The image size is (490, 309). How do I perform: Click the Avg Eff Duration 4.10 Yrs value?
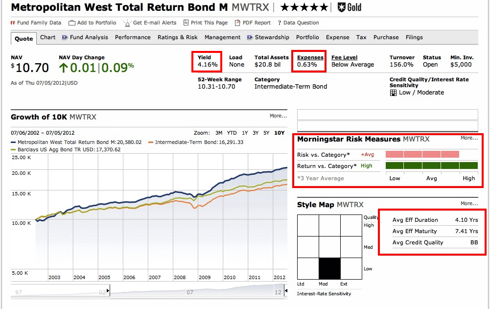coord(467,220)
